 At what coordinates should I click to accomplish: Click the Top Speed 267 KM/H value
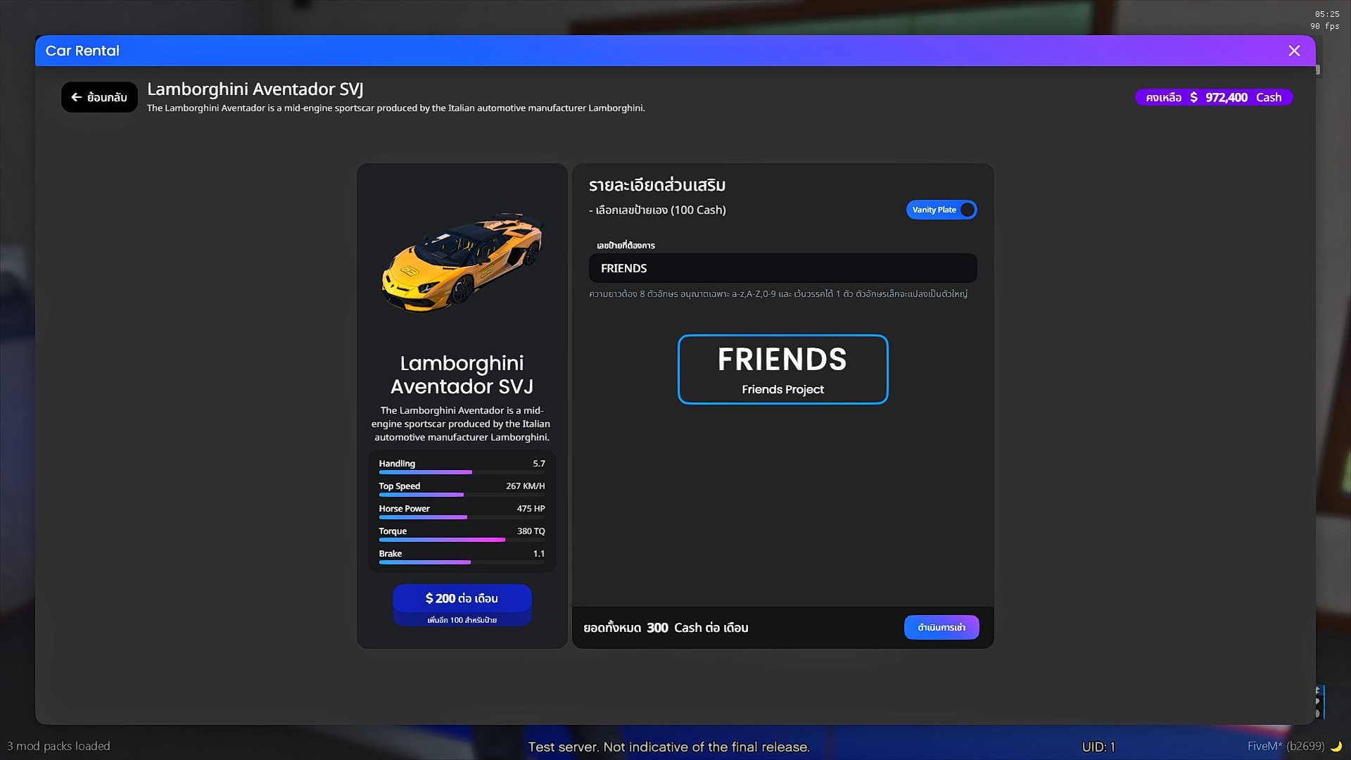click(x=525, y=486)
